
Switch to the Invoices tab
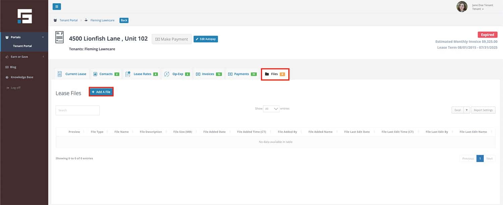[x=208, y=74]
